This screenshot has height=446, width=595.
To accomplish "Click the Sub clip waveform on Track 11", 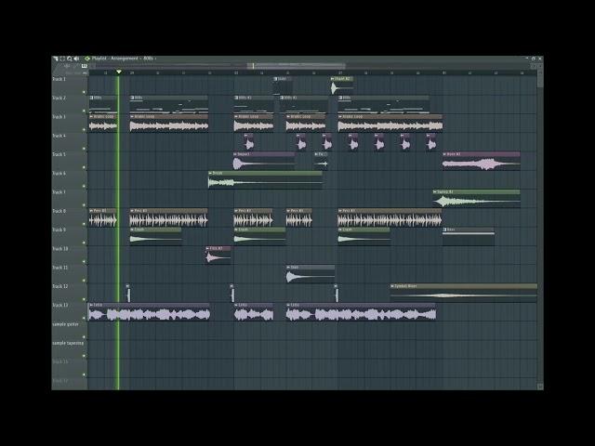I will pos(311,277).
